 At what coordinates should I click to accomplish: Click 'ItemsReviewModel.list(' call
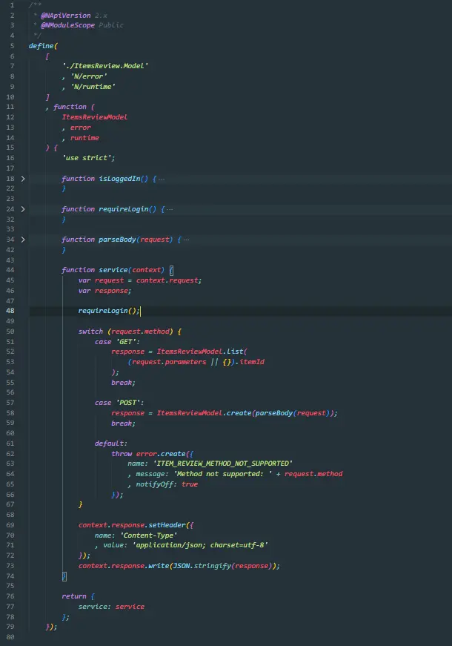[202, 352]
